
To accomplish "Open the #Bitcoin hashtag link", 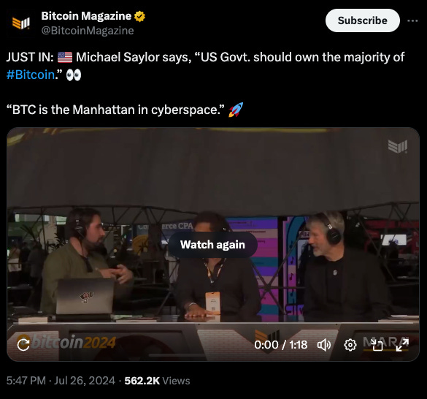I will click(31, 75).
